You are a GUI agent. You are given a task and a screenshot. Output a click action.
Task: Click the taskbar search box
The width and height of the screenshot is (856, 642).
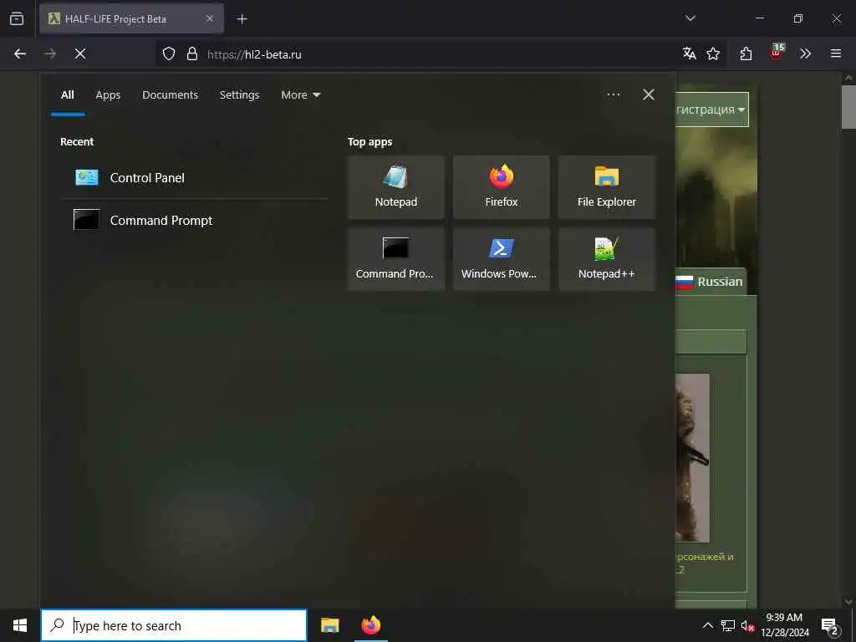174,625
